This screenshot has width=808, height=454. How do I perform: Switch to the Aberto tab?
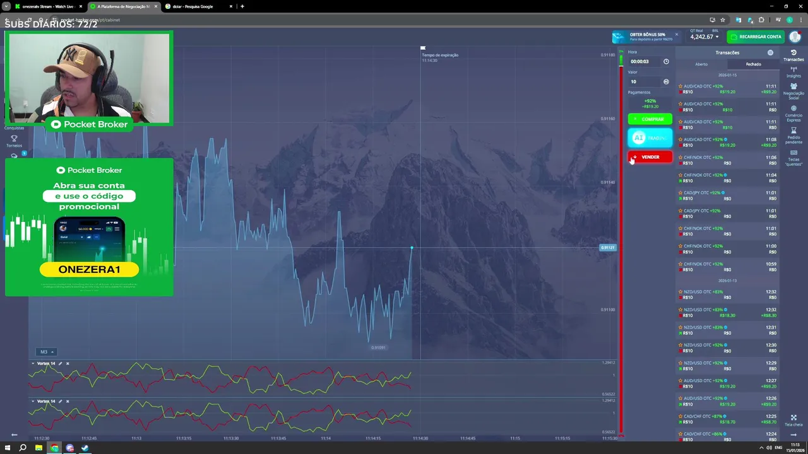click(701, 64)
